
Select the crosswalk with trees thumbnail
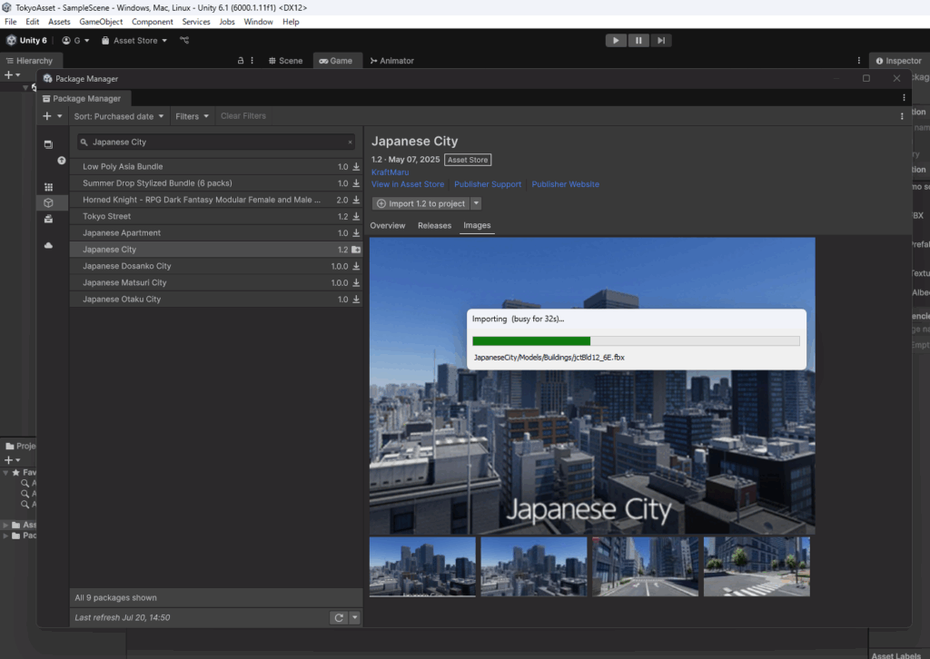pyautogui.click(x=757, y=566)
